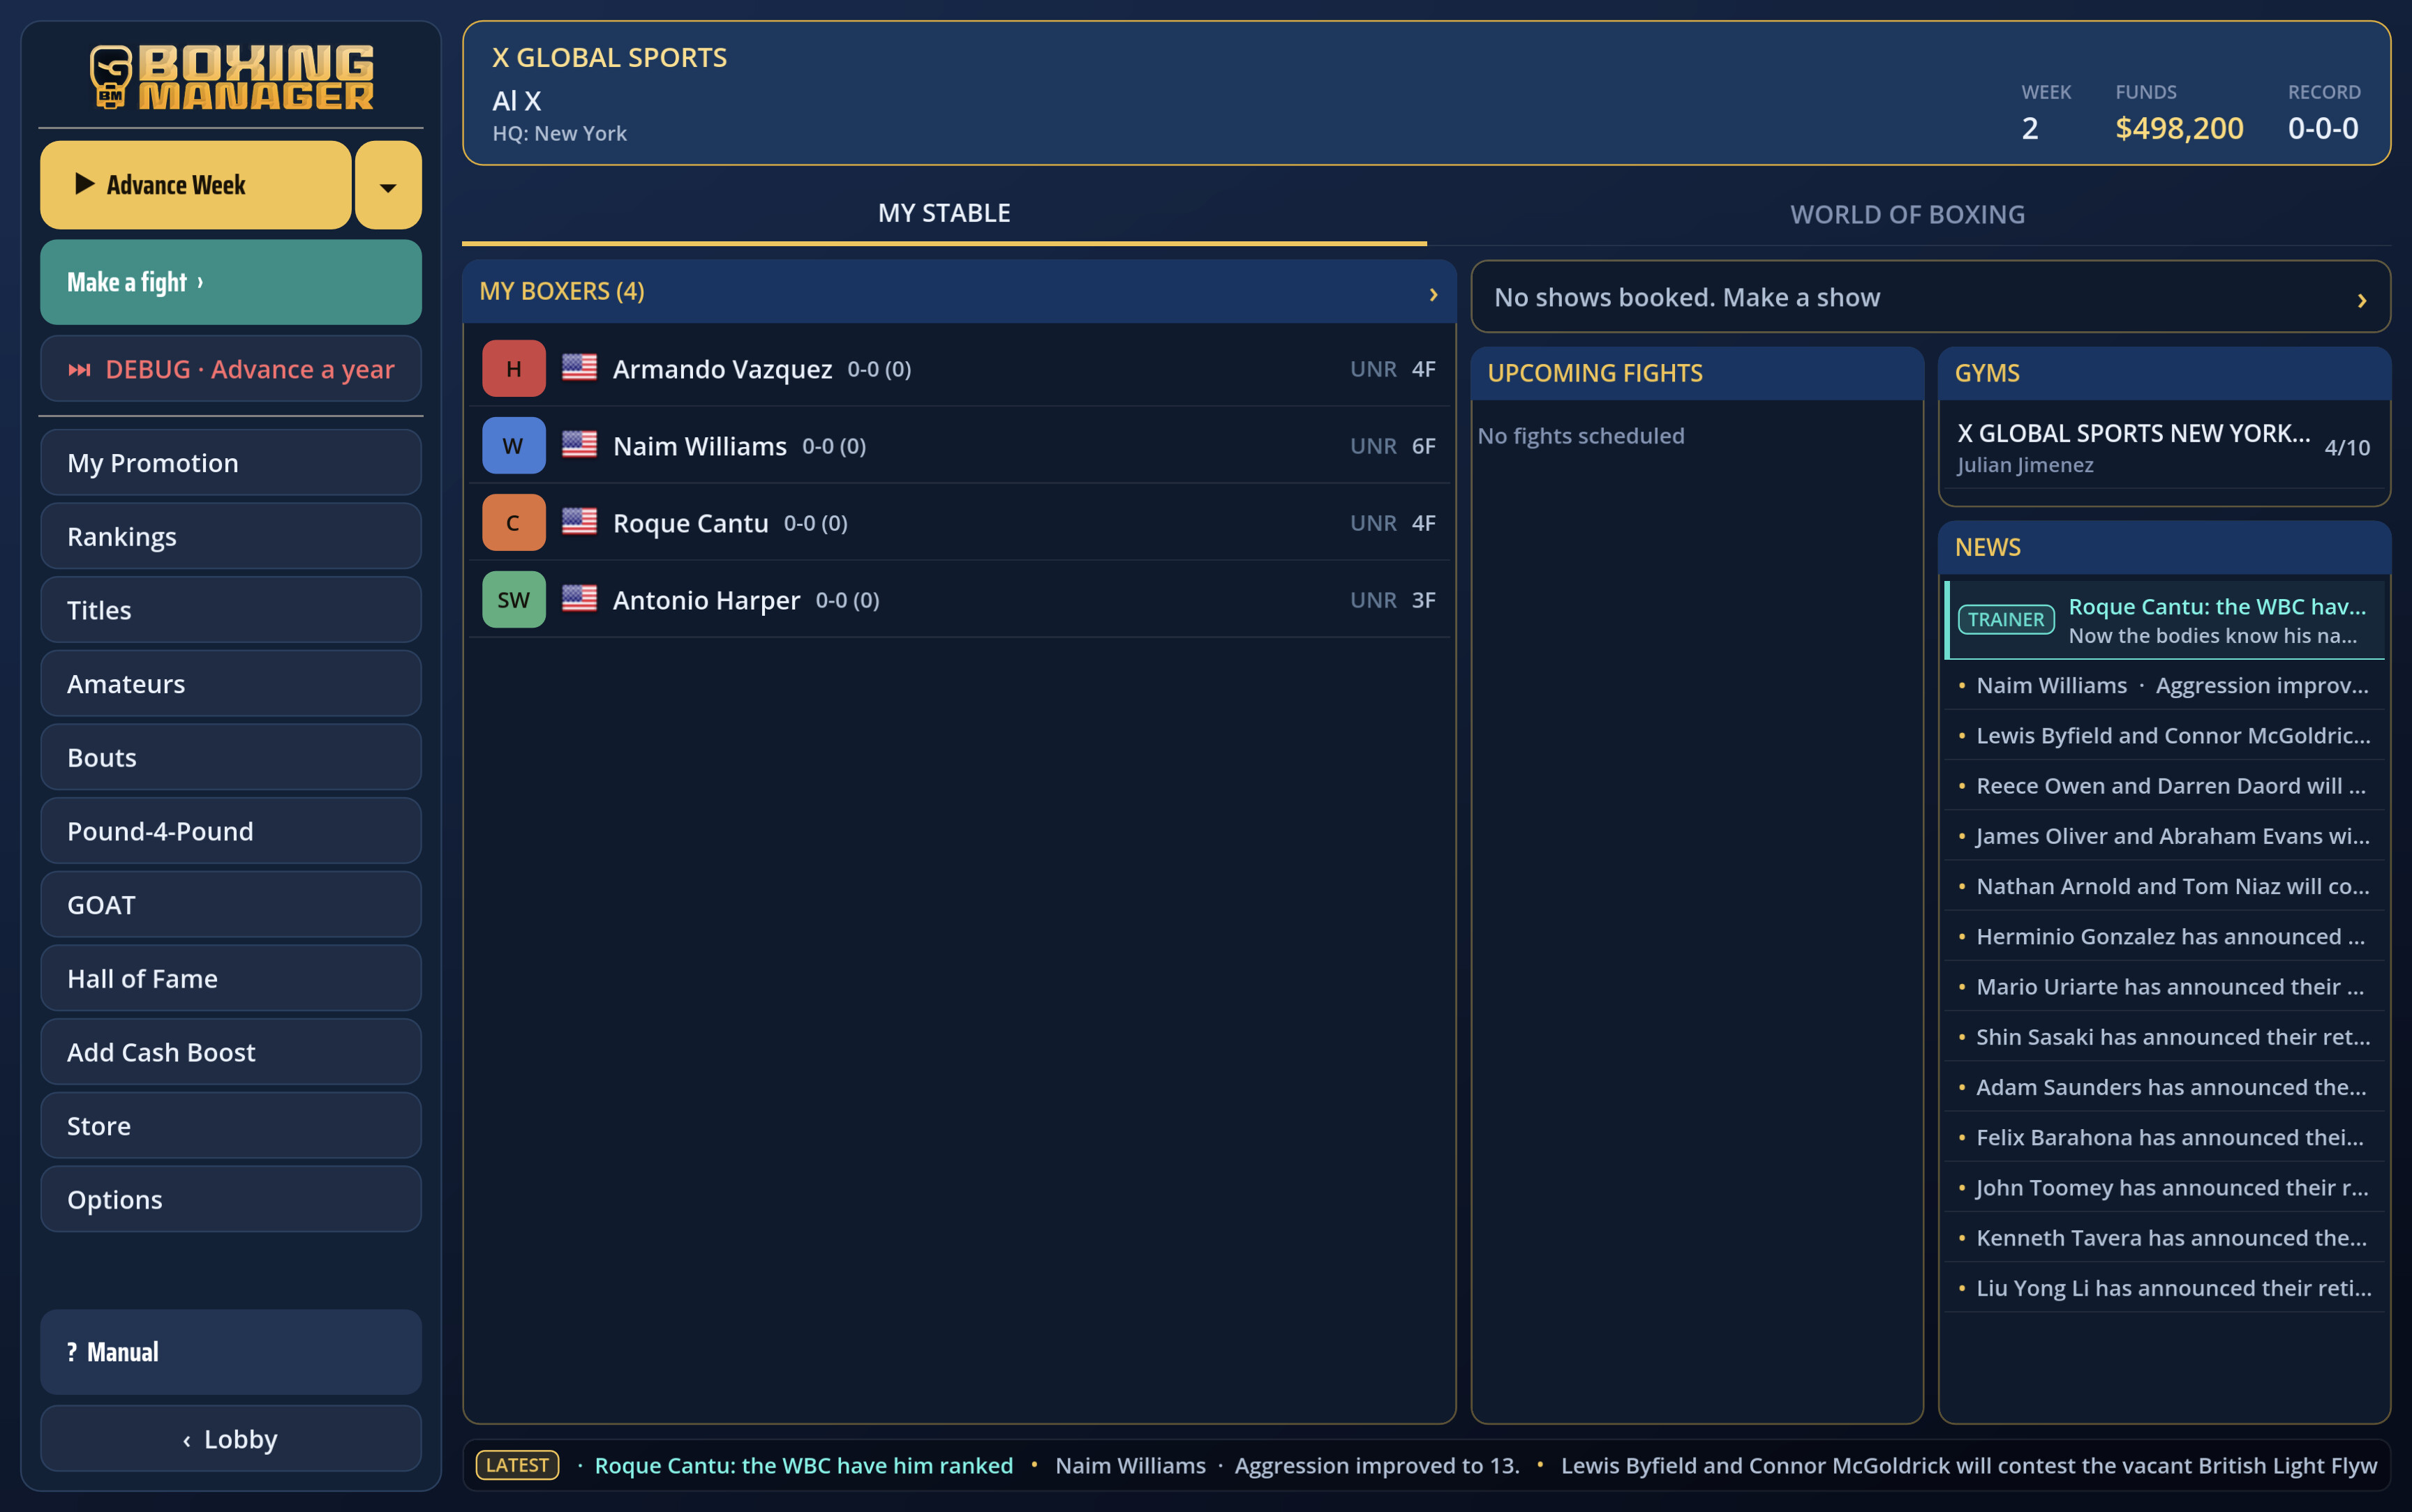This screenshot has height=1512, width=2412.
Task: Open X Global Sports New York gym
Action: [x=2164, y=447]
